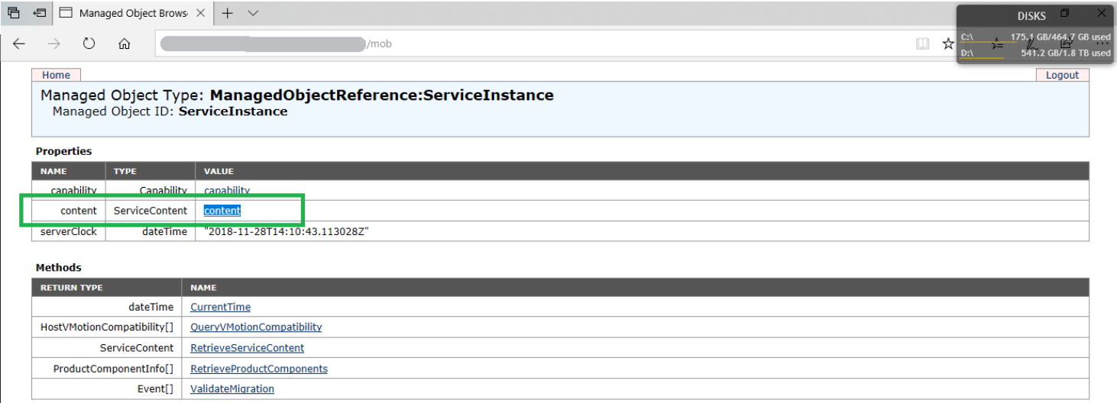Open a new tab with plus icon
Viewport: 1117px width, 403px height.
tap(228, 13)
